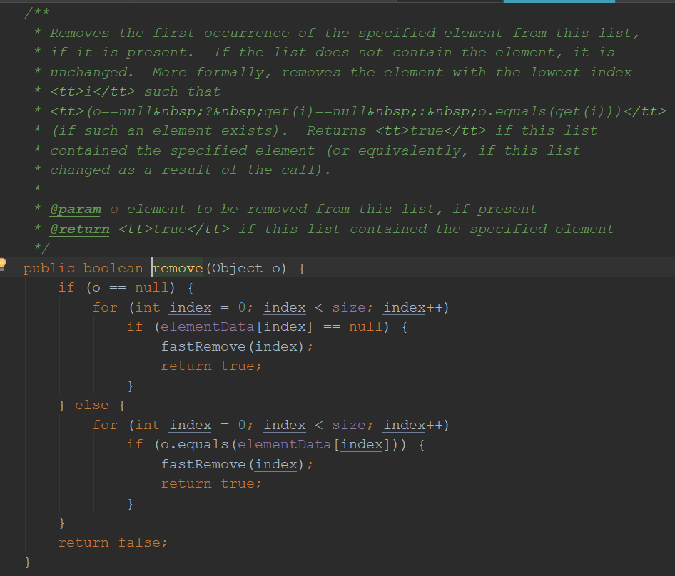
Task: Click the Javadoc opening /** marker
Action: click(37, 12)
